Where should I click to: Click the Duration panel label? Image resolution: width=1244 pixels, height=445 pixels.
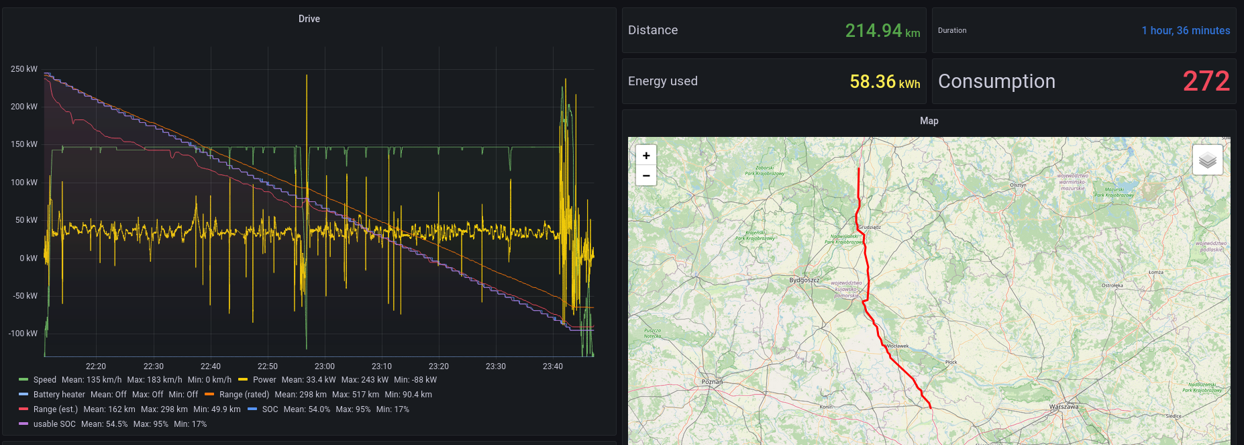pyautogui.click(x=952, y=30)
